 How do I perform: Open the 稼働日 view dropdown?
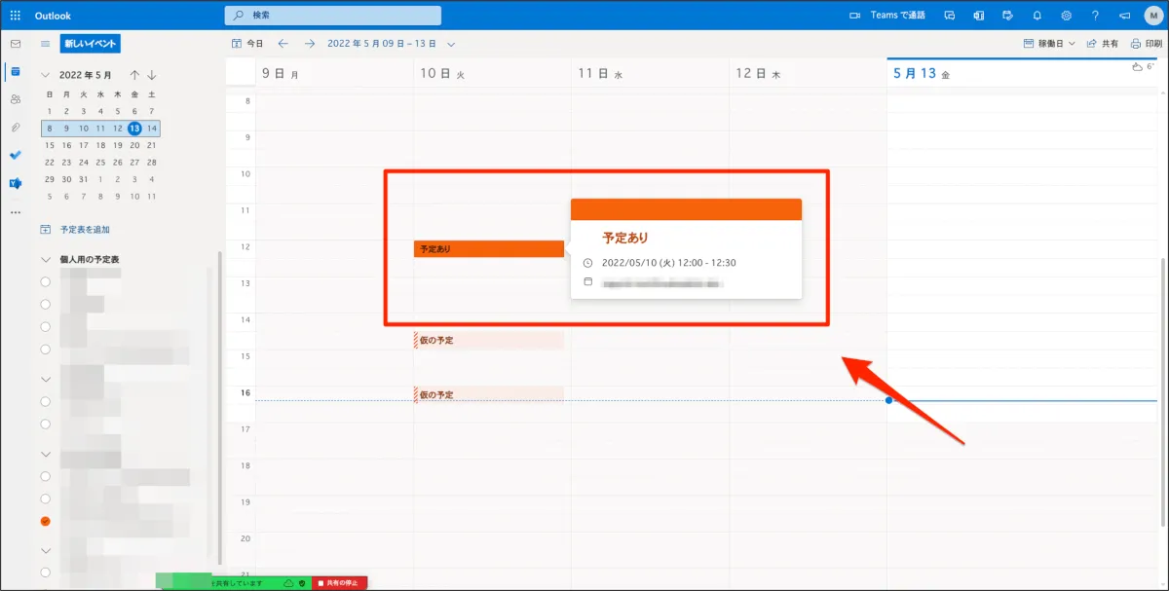1049,44
